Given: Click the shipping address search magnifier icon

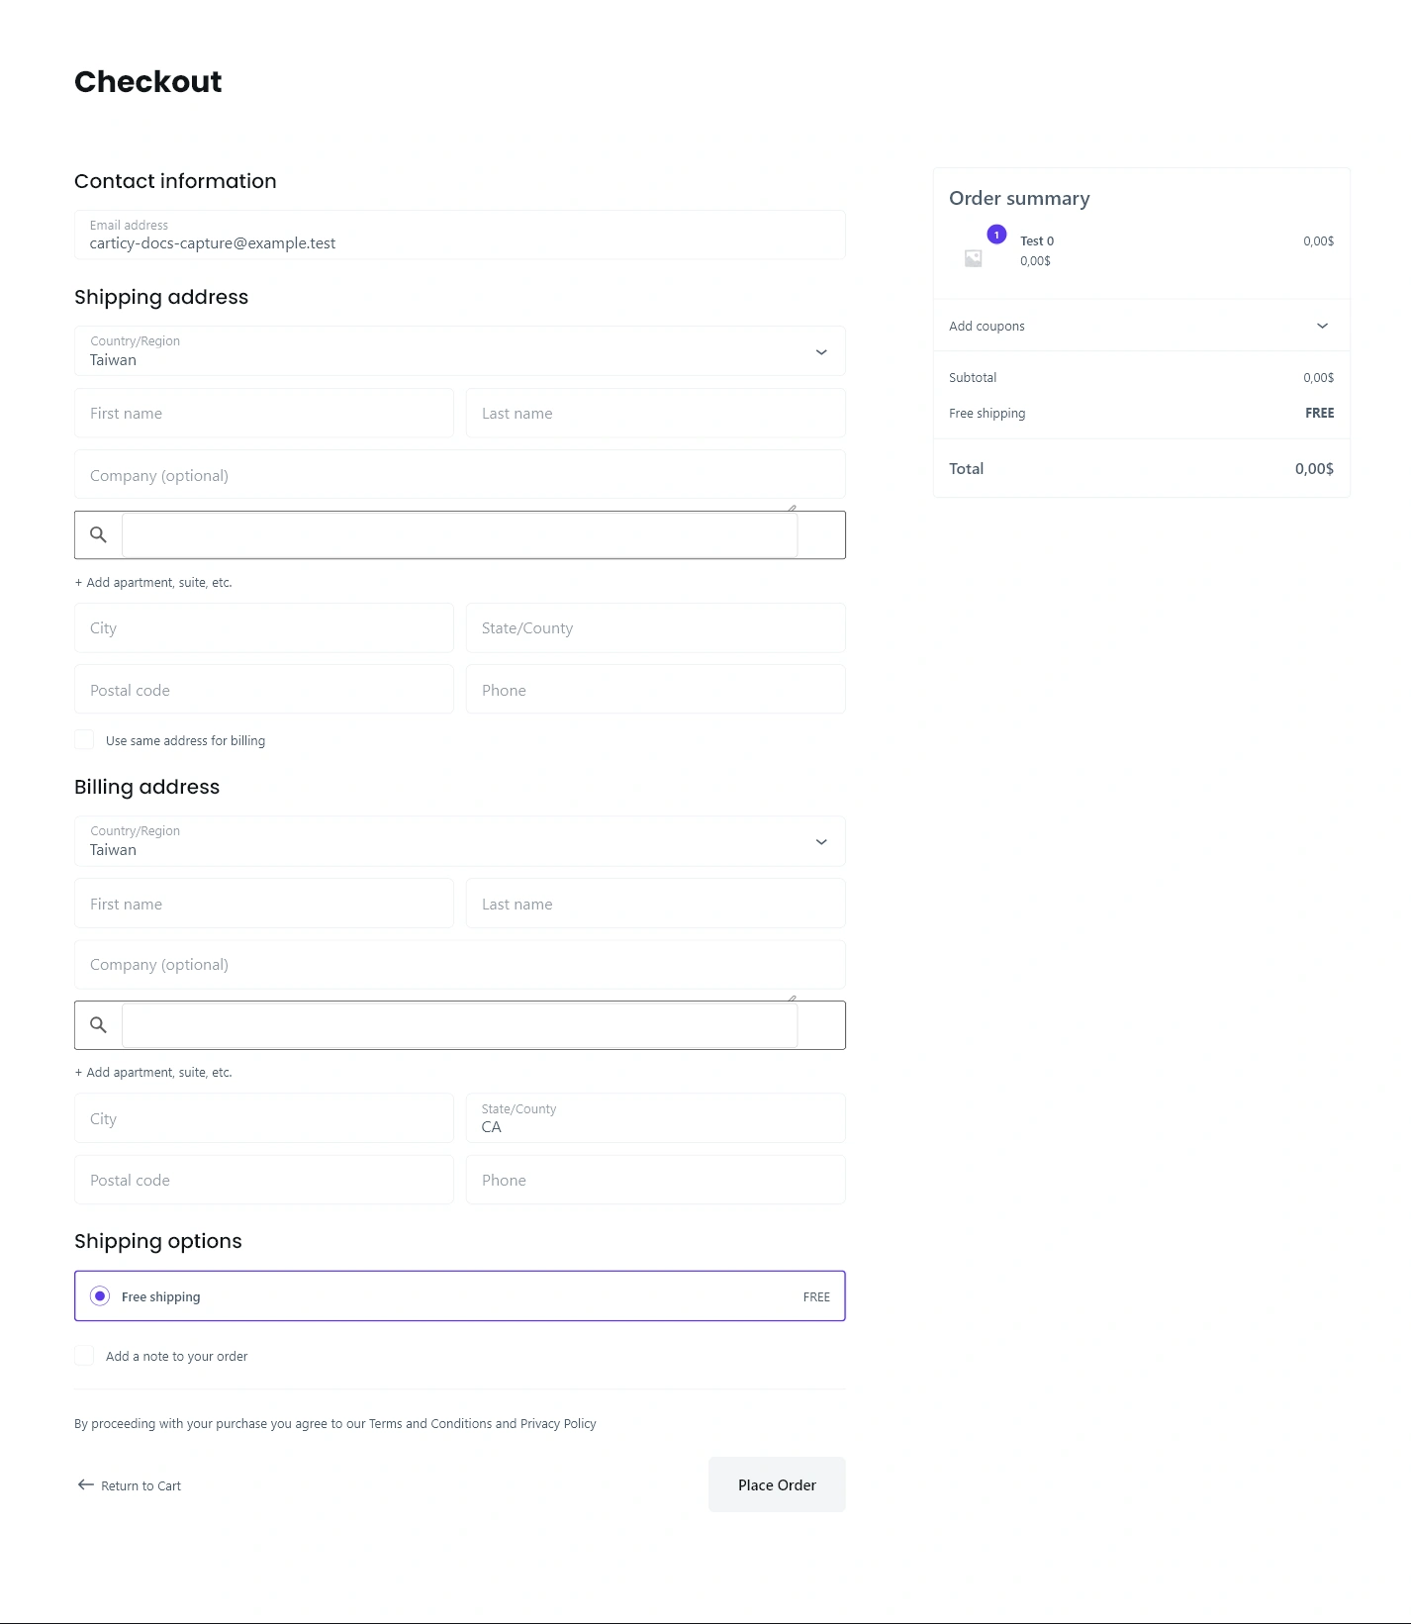Looking at the screenshot, I should [x=98, y=534].
